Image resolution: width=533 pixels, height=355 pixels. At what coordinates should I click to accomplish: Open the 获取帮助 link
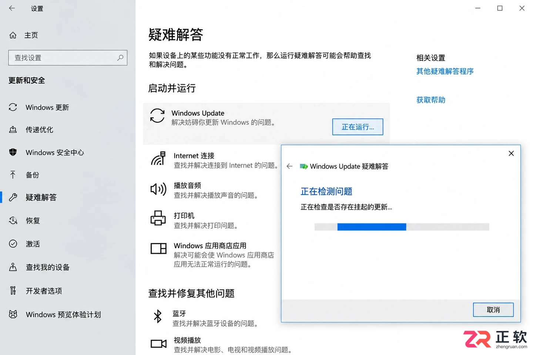point(431,100)
